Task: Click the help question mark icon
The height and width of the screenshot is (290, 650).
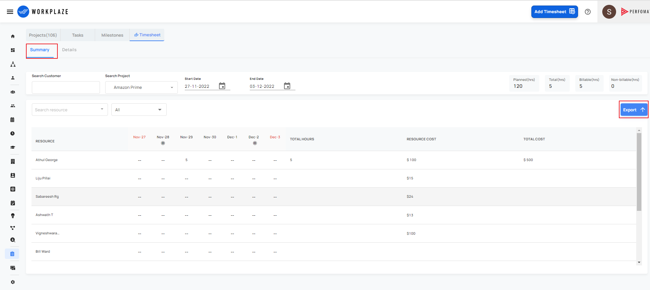Action: pyautogui.click(x=588, y=12)
